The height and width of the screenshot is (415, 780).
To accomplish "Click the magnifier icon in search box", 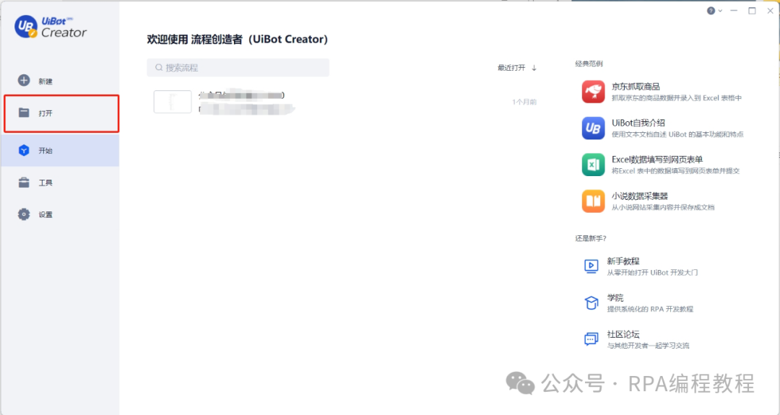I will click(x=159, y=68).
